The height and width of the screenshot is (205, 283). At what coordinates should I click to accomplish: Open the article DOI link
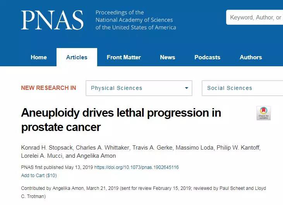[137, 167]
